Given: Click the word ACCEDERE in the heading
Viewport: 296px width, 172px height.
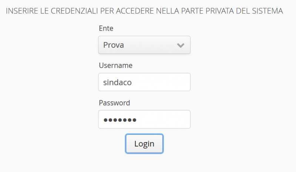Looking at the screenshot, I should [x=131, y=11].
